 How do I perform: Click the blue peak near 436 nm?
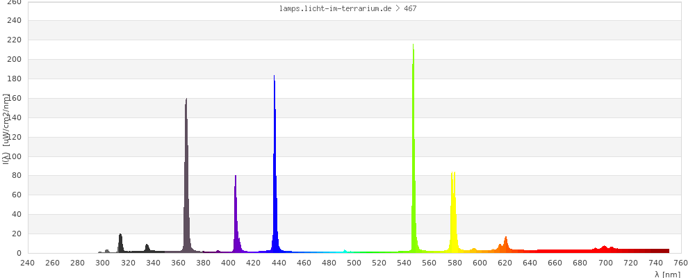(275, 164)
